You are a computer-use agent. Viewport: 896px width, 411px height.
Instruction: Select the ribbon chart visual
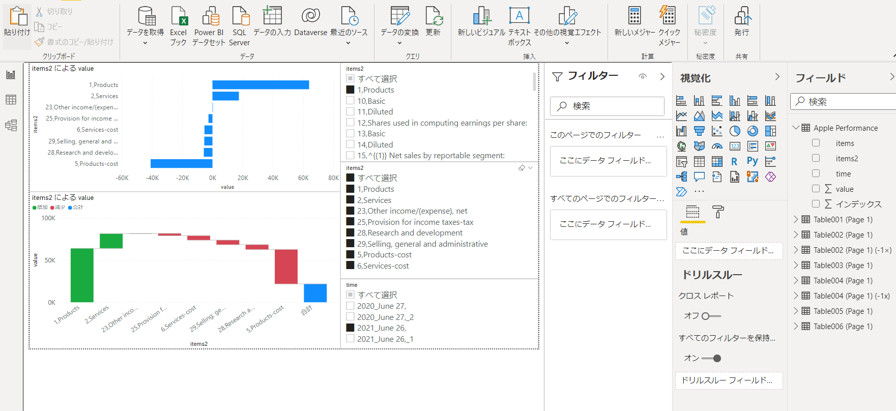770,116
